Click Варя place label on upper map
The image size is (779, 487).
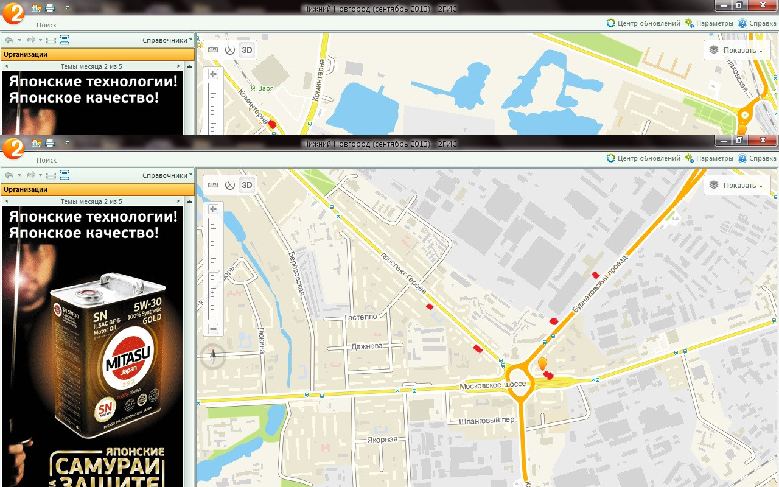click(x=265, y=88)
